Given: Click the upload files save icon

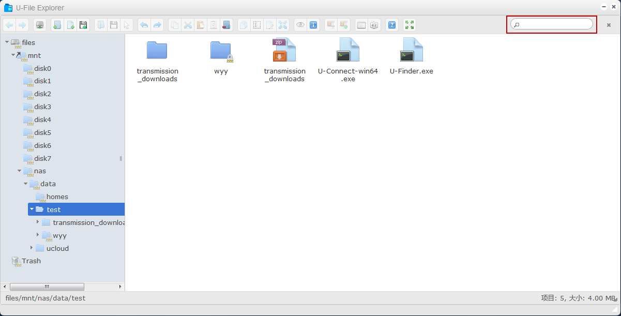Looking at the screenshot, I should click(83, 25).
